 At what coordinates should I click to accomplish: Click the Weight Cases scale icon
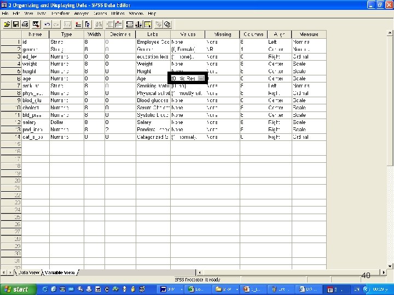(x=138, y=25)
